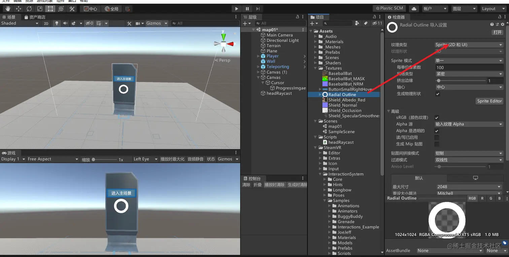
Task: Click search by type icon in Project panel
Action: point(358,23)
